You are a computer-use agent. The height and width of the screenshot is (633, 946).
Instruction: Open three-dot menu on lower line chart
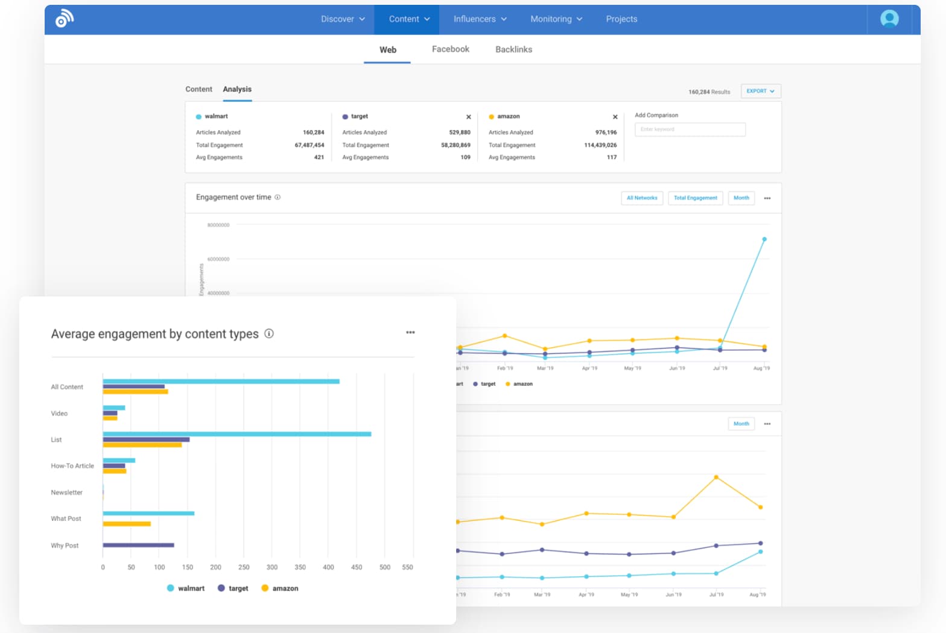tap(767, 424)
